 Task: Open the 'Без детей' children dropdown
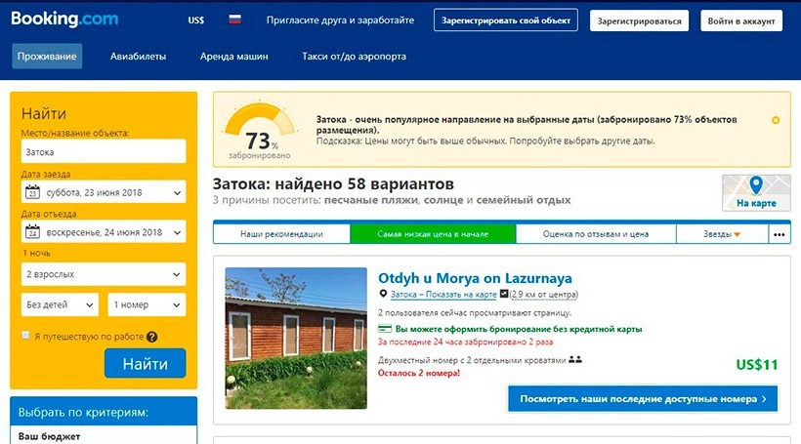[x=59, y=304]
